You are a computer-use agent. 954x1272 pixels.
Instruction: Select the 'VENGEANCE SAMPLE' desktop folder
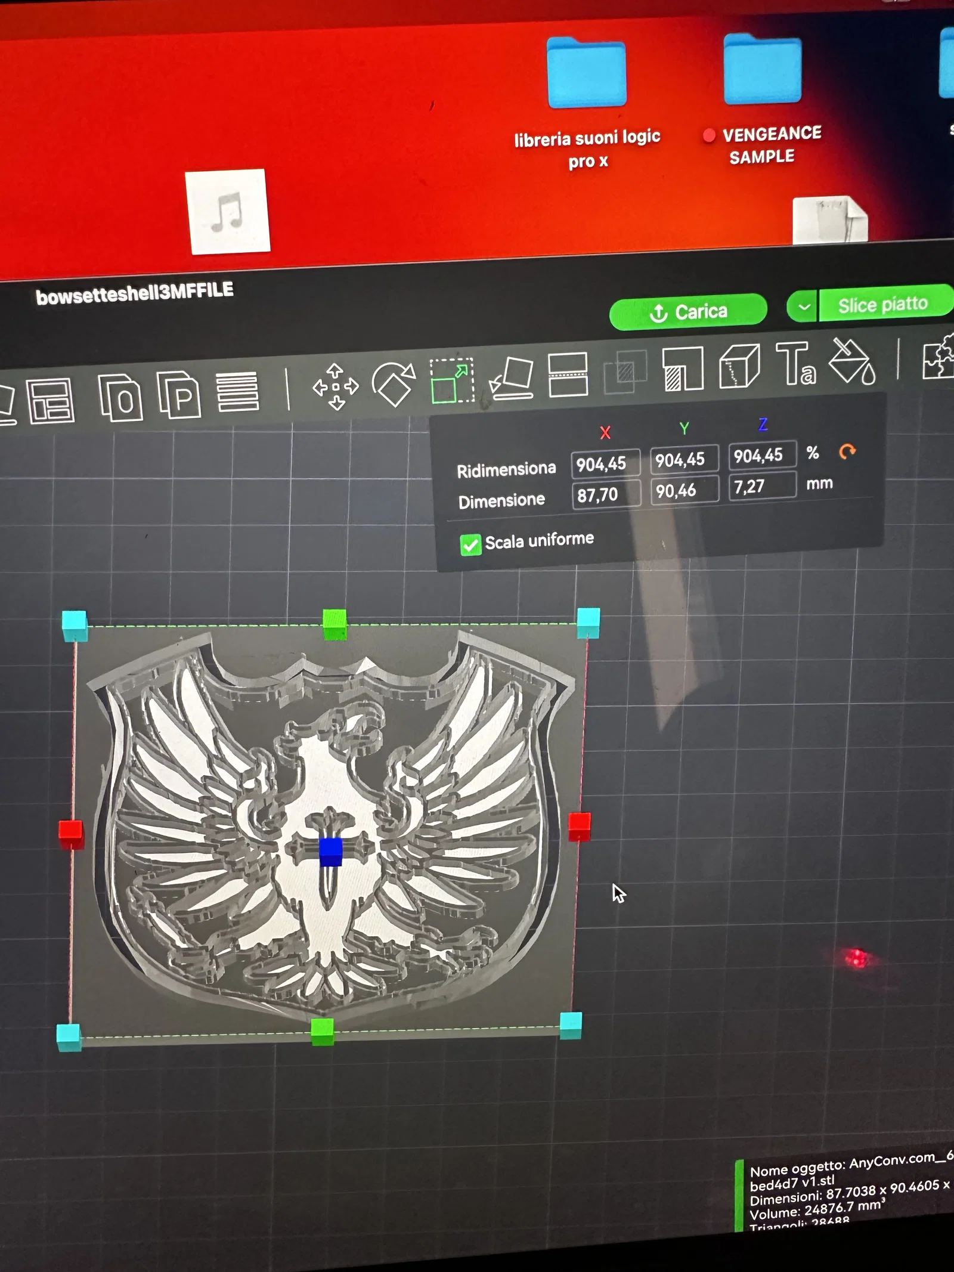point(763,99)
